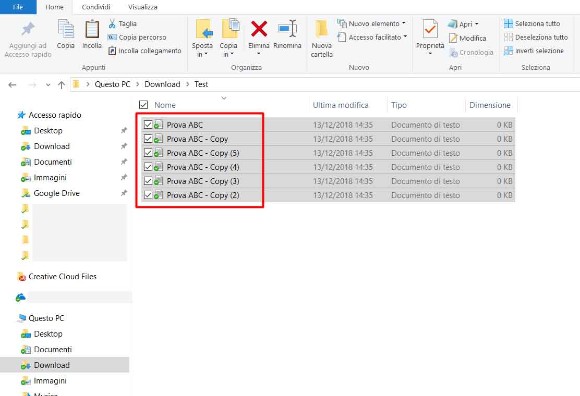Open Google Drive from the Quick Access sidebar

click(55, 193)
